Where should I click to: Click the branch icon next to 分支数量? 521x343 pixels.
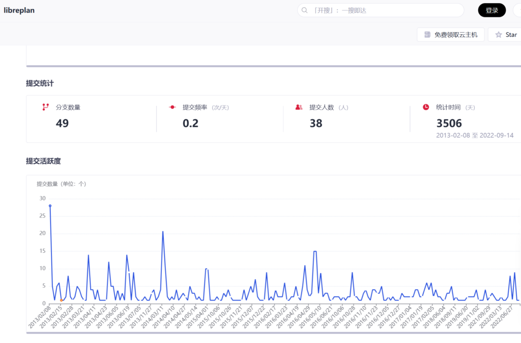[x=45, y=107]
